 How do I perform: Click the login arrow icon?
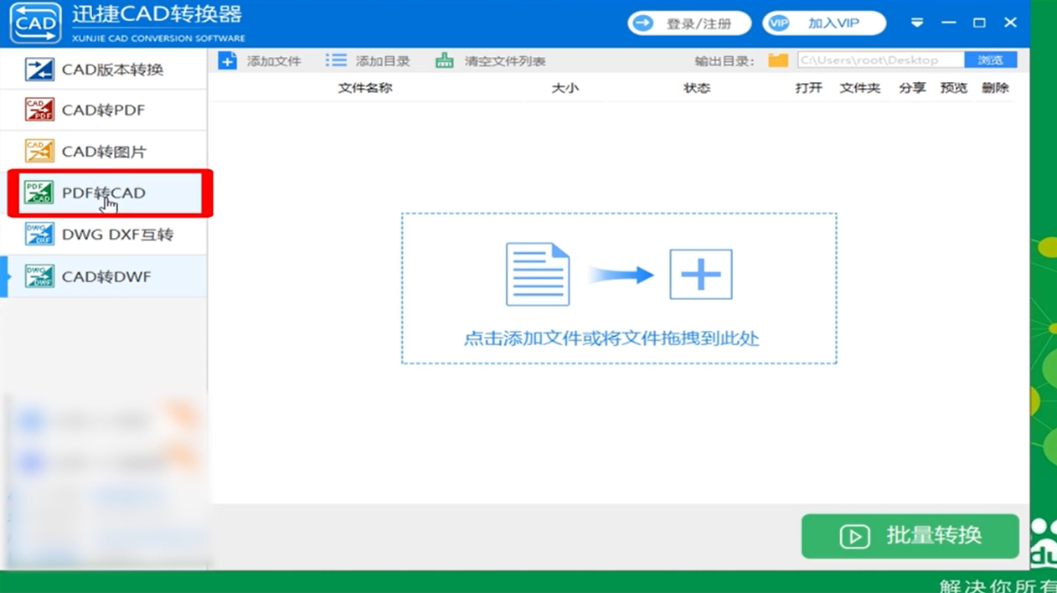tap(643, 23)
